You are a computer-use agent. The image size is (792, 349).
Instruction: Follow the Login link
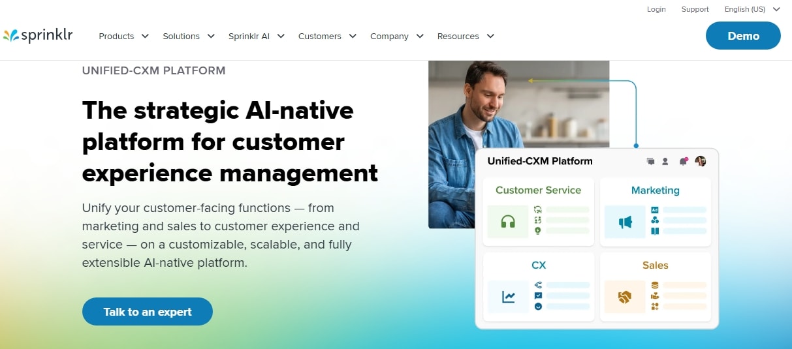pos(656,9)
